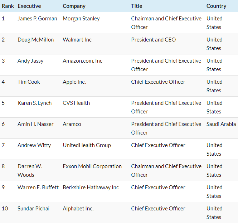
Task: Click Tim Cook's Chief Executive Officer title
Action: point(158,82)
